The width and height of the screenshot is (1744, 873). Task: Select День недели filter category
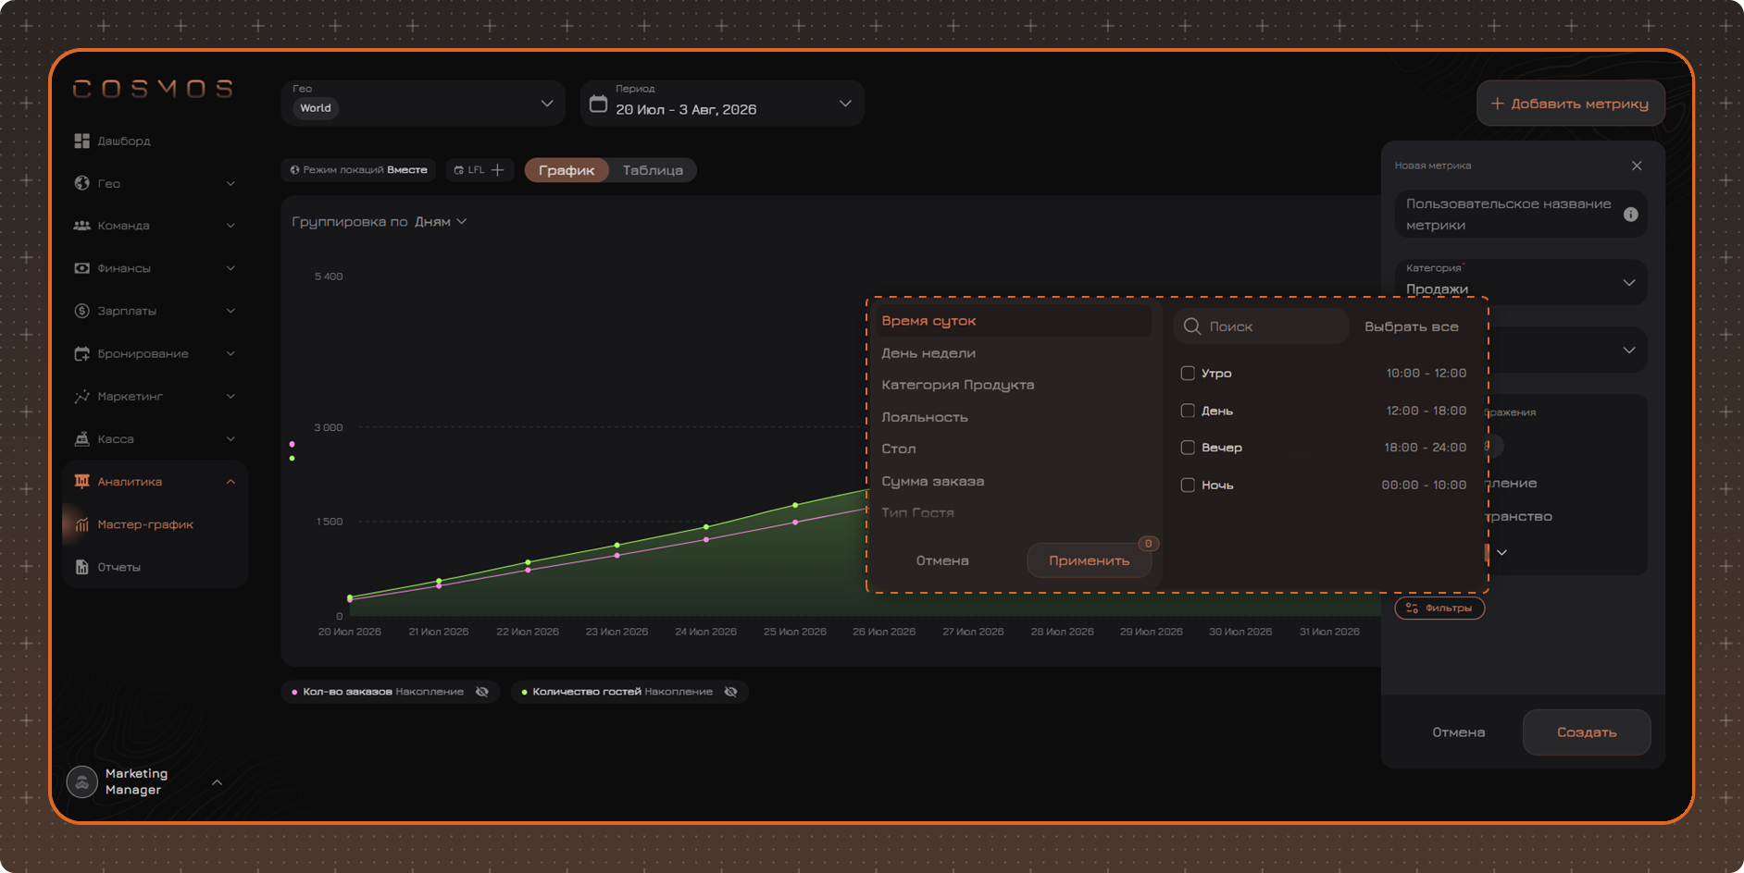point(928,353)
